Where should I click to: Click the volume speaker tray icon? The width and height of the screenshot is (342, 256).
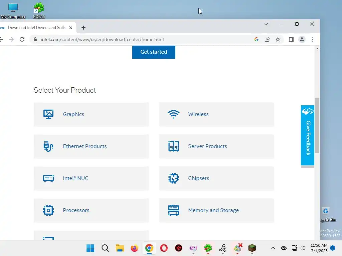coord(303,248)
